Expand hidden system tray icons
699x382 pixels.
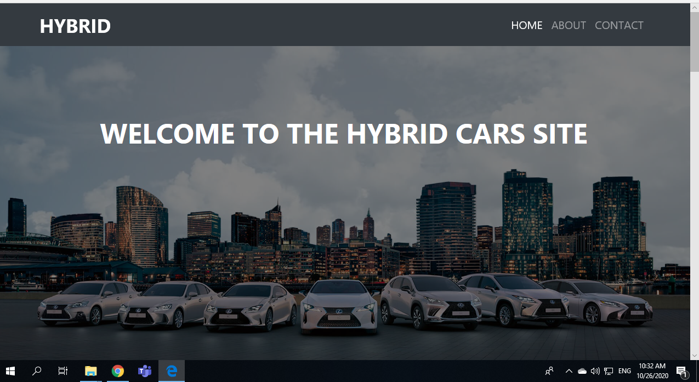coord(569,371)
